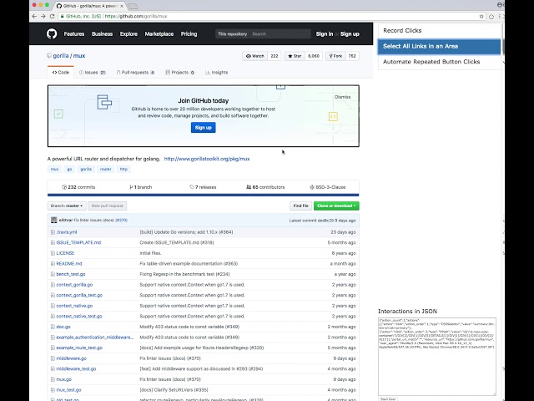Open Business in the GitHub navigation
Screen dimensions: 534x401
102,33
